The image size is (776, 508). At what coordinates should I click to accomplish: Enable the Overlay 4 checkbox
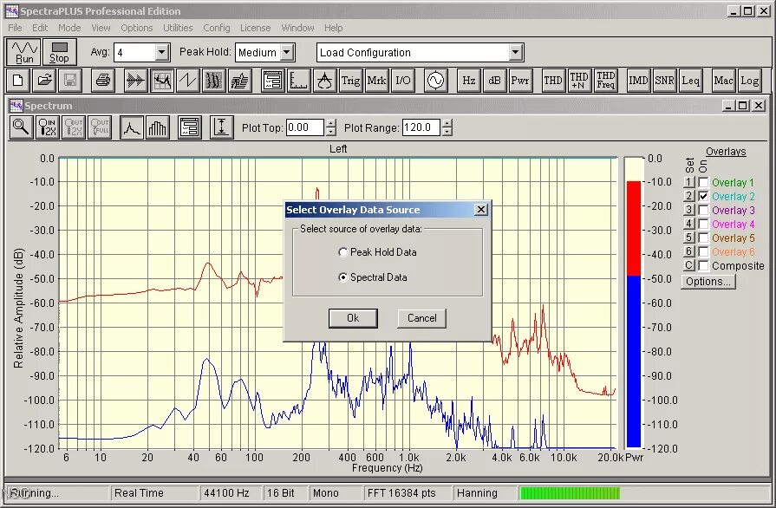coord(704,224)
